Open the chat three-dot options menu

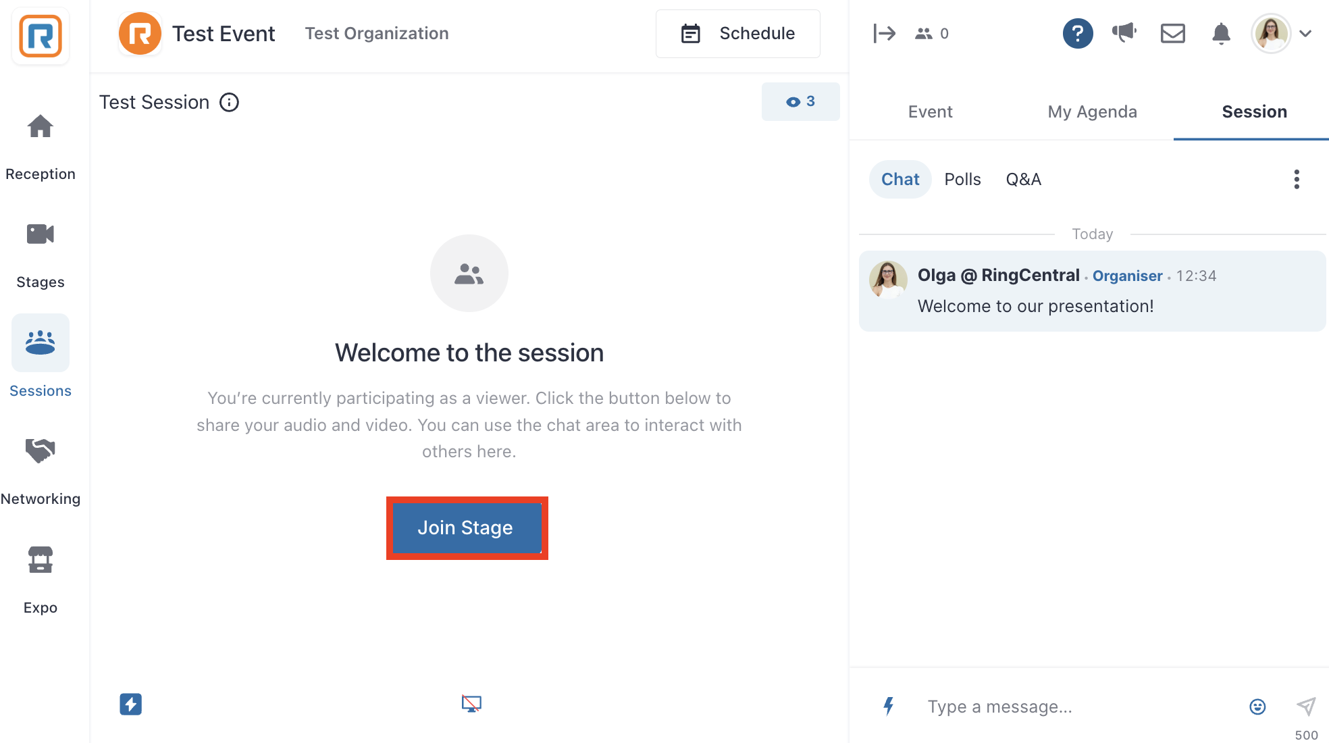[x=1297, y=179]
